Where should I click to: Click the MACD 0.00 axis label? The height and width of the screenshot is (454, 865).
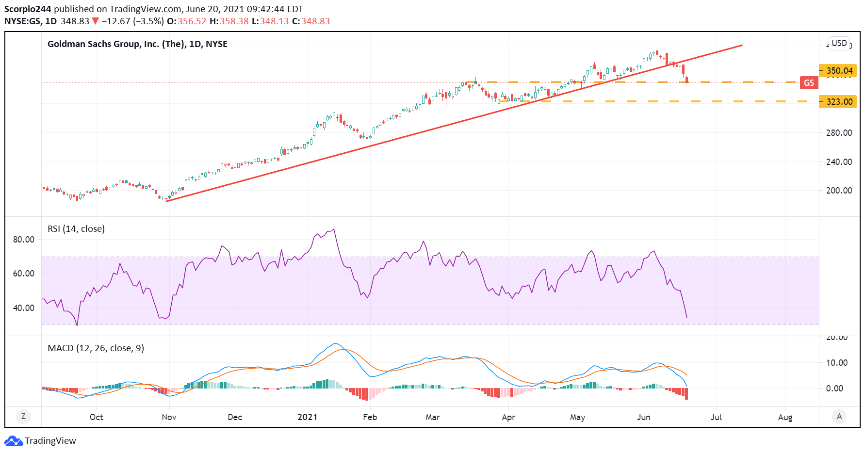834,389
